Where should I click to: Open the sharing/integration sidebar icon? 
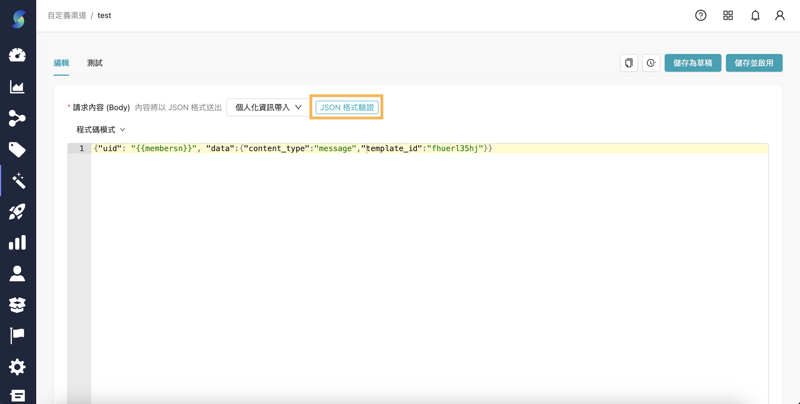(x=17, y=119)
